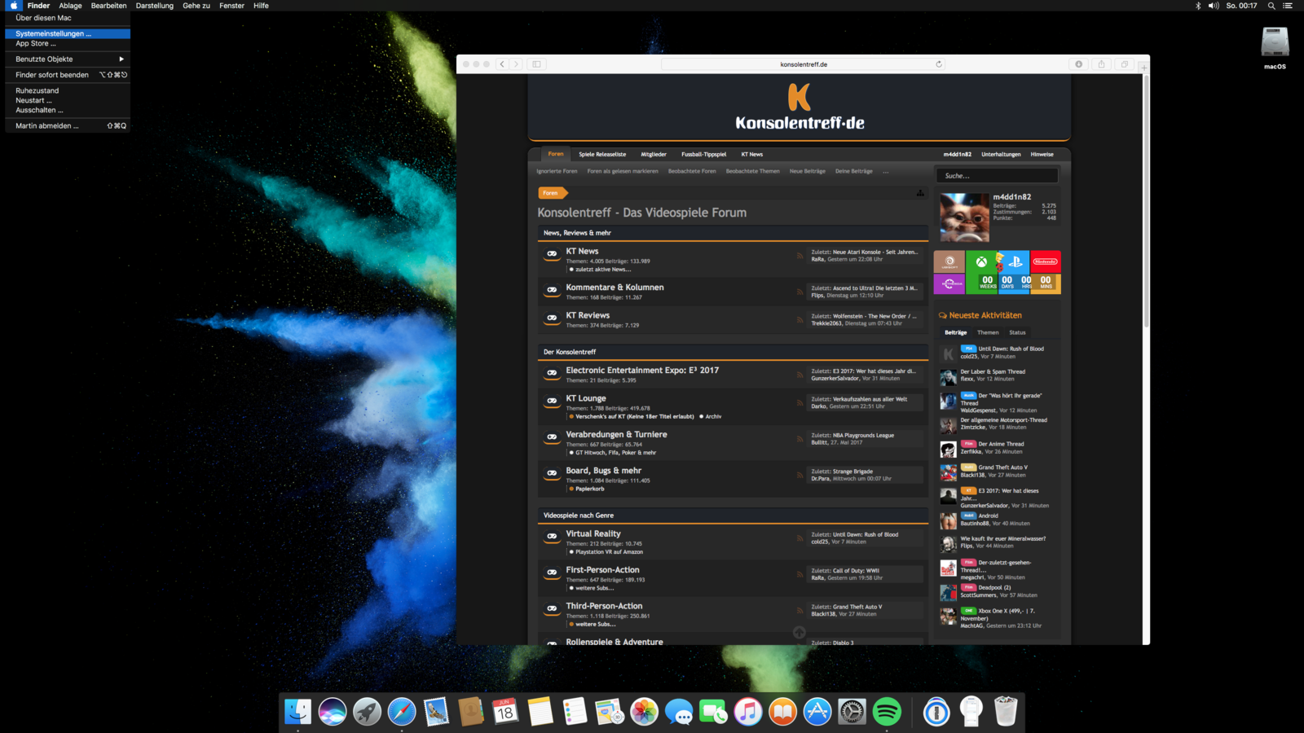Click the Xbox logo tile
This screenshot has height=733, width=1304.
[981, 261]
